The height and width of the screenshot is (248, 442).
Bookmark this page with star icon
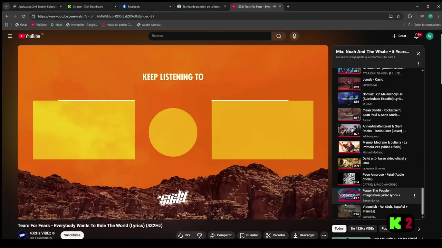398,16
